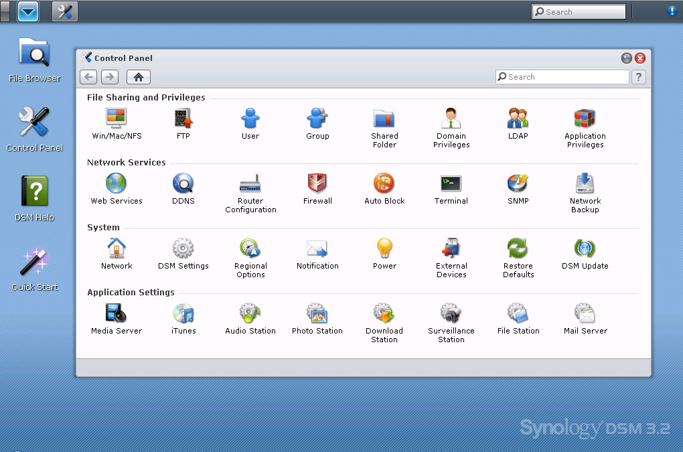Image resolution: width=683 pixels, height=452 pixels.
Task: Click the Control Panel taskbar button
Action: pos(65,11)
